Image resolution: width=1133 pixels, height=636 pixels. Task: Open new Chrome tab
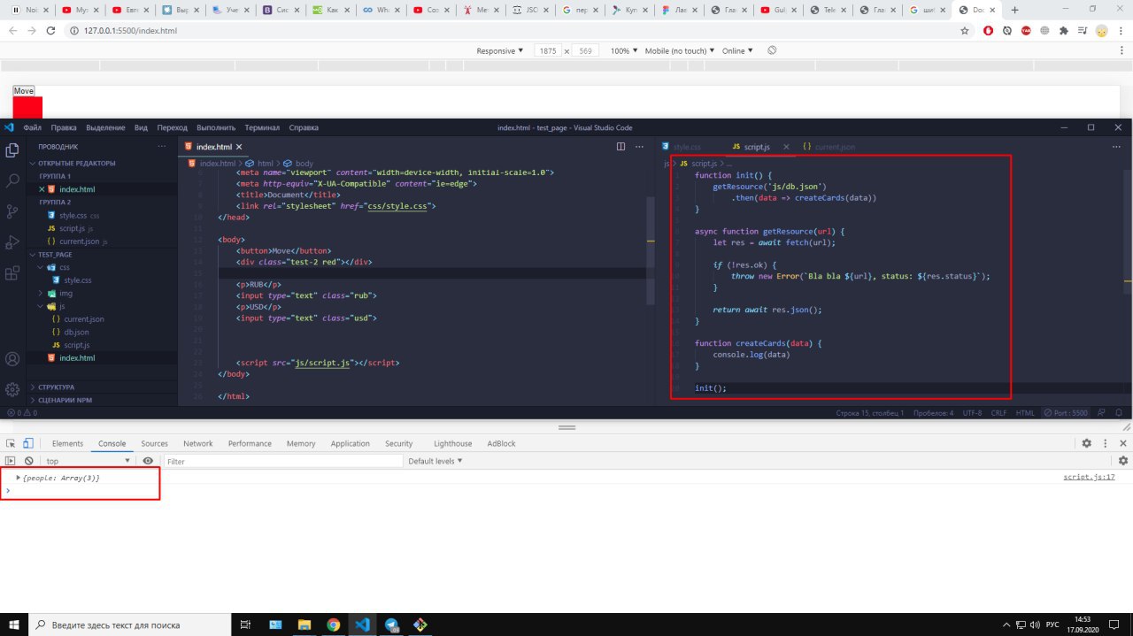[1014, 10]
